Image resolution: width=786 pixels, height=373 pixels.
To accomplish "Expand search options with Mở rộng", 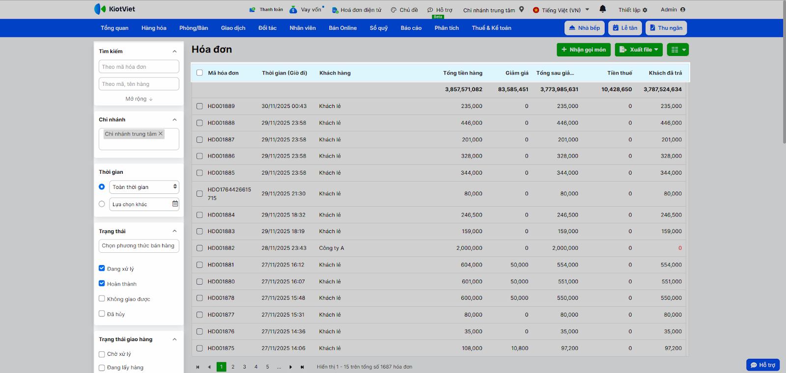I will tap(139, 99).
